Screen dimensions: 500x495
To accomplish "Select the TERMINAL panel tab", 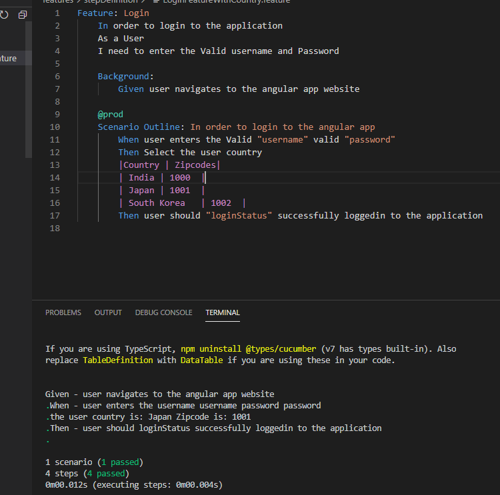I will 223,312.
